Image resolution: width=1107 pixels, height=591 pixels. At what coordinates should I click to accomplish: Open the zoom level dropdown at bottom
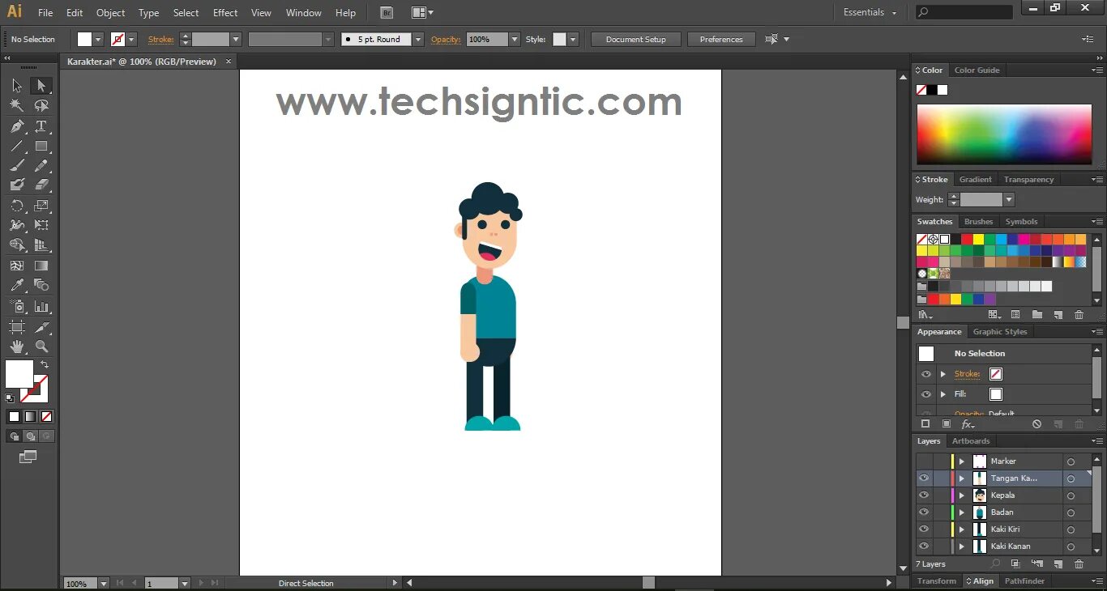pos(104,583)
